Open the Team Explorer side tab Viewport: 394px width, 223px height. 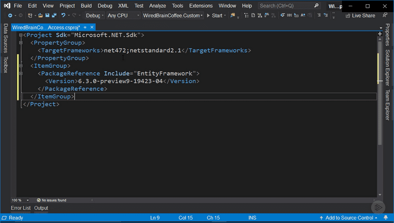coord(388,105)
